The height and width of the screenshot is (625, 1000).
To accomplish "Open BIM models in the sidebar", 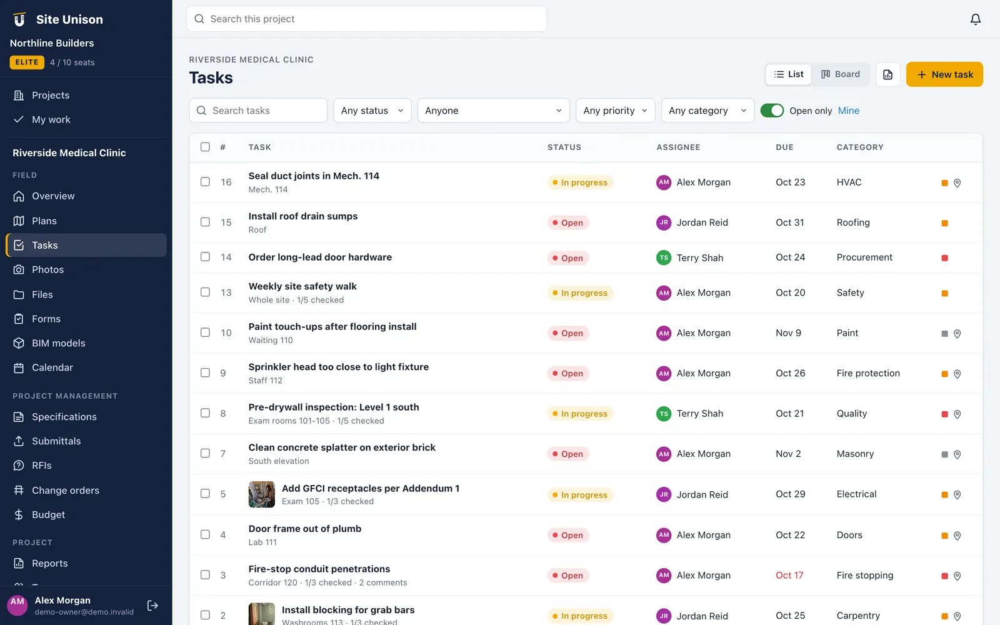I will coord(86,343).
